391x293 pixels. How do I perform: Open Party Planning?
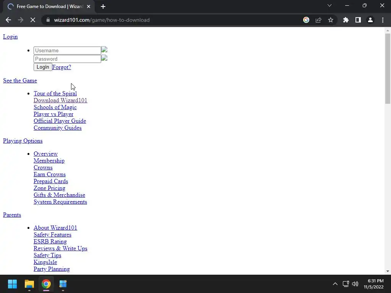pyautogui.click(x=52, y=269)
